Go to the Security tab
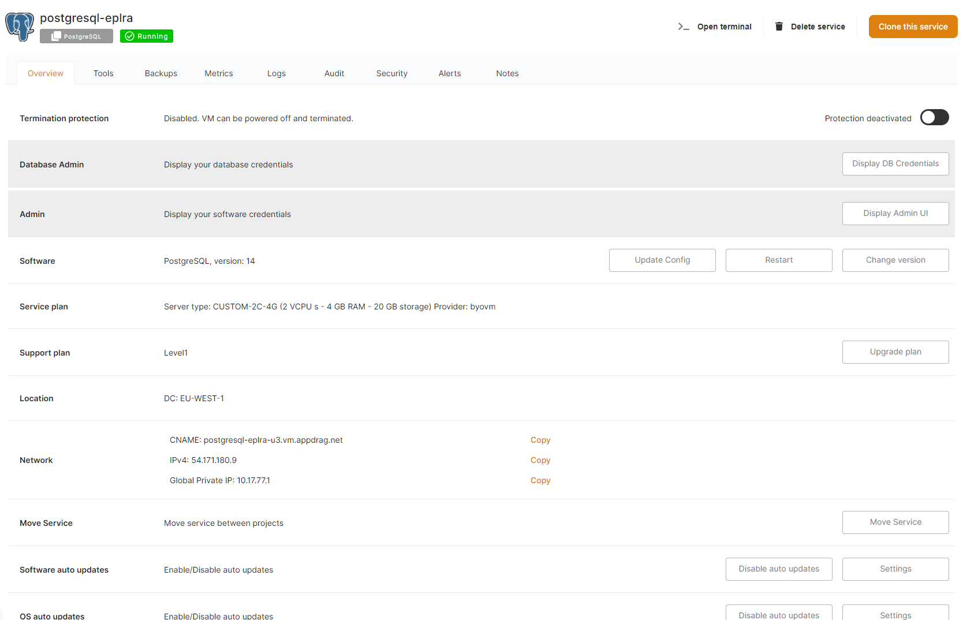963x620 pixels. click(x=392, y=73)
